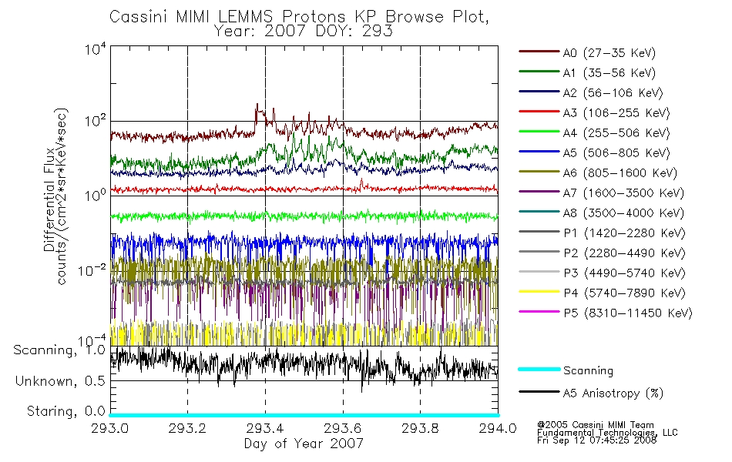Click the yellow P4 legend line
Image resolution: width=732 pixels, height=462 pixels.
click(539, 292)
